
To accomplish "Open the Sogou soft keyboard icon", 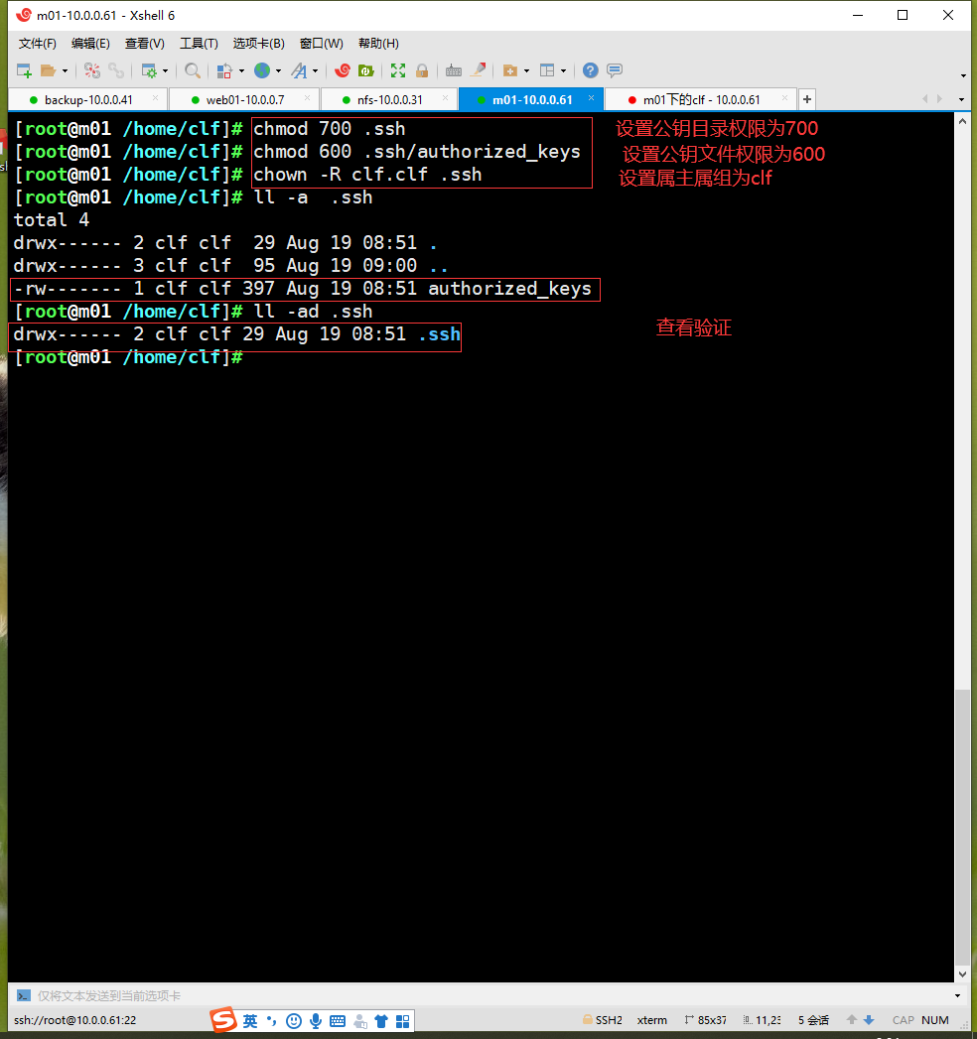I will (x=338, y=1021).
